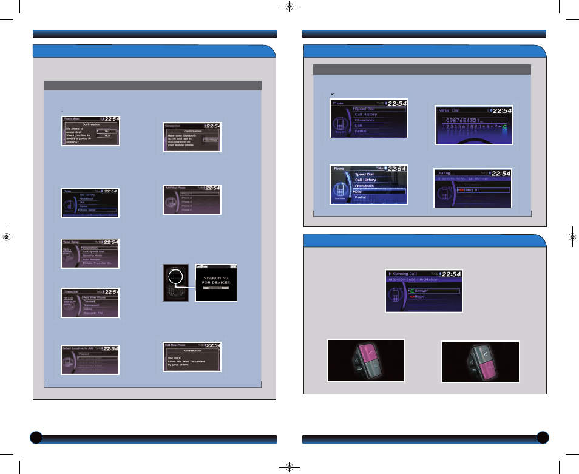The height and width of the screenshot is (474, 579).
Task: Click the searching progress bar on phone screen
Action: click(216, 289)
